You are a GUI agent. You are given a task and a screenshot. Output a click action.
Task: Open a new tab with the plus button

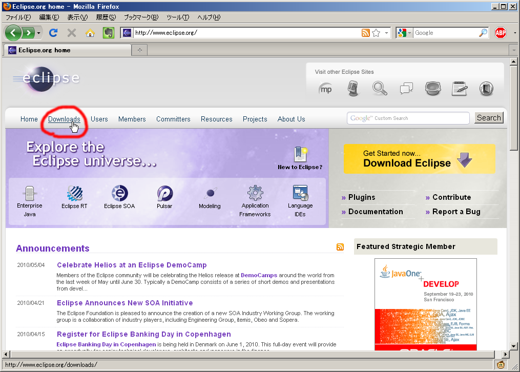(x=140, y=50)
